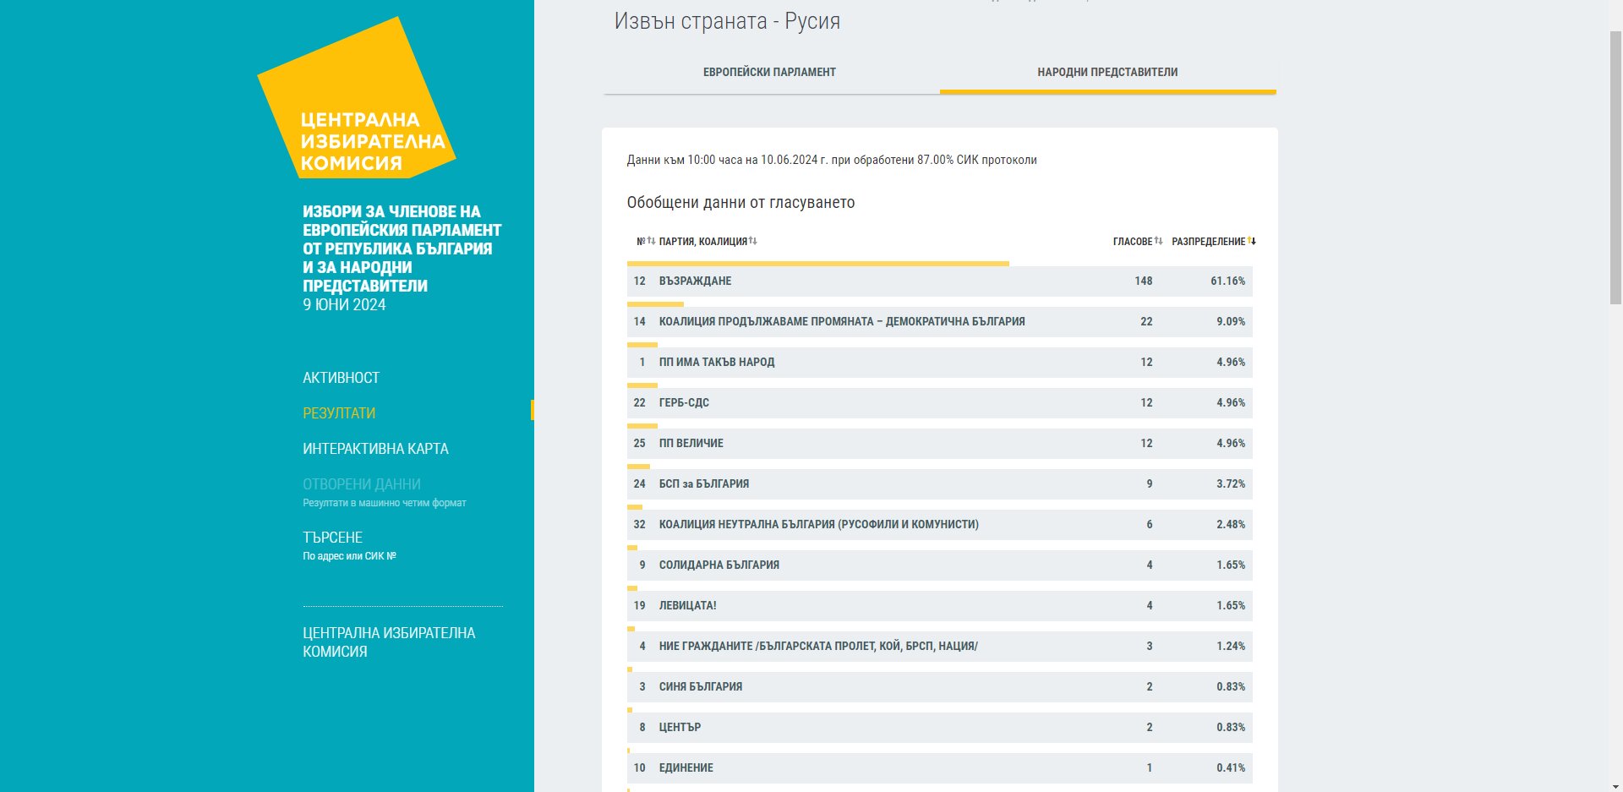Select the БСП за БЪЛГАРИЯ row
Image resolution: width=1623 pixels, height=792 pixels.
[940, 484]
